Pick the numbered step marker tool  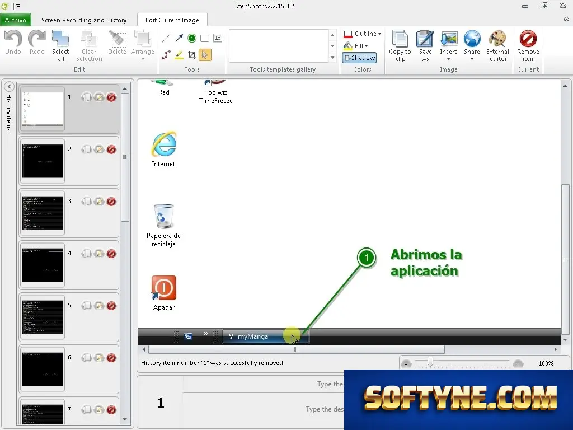[192, 38]
